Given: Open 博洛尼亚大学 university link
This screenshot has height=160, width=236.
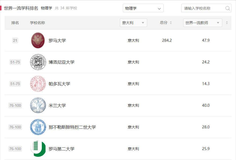Looking at the screenshot, I should (x=61, y=62).
